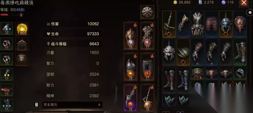Open the equipped shoulder armor slot
Screen dimensions: 253x113
[x=130, y=67]
